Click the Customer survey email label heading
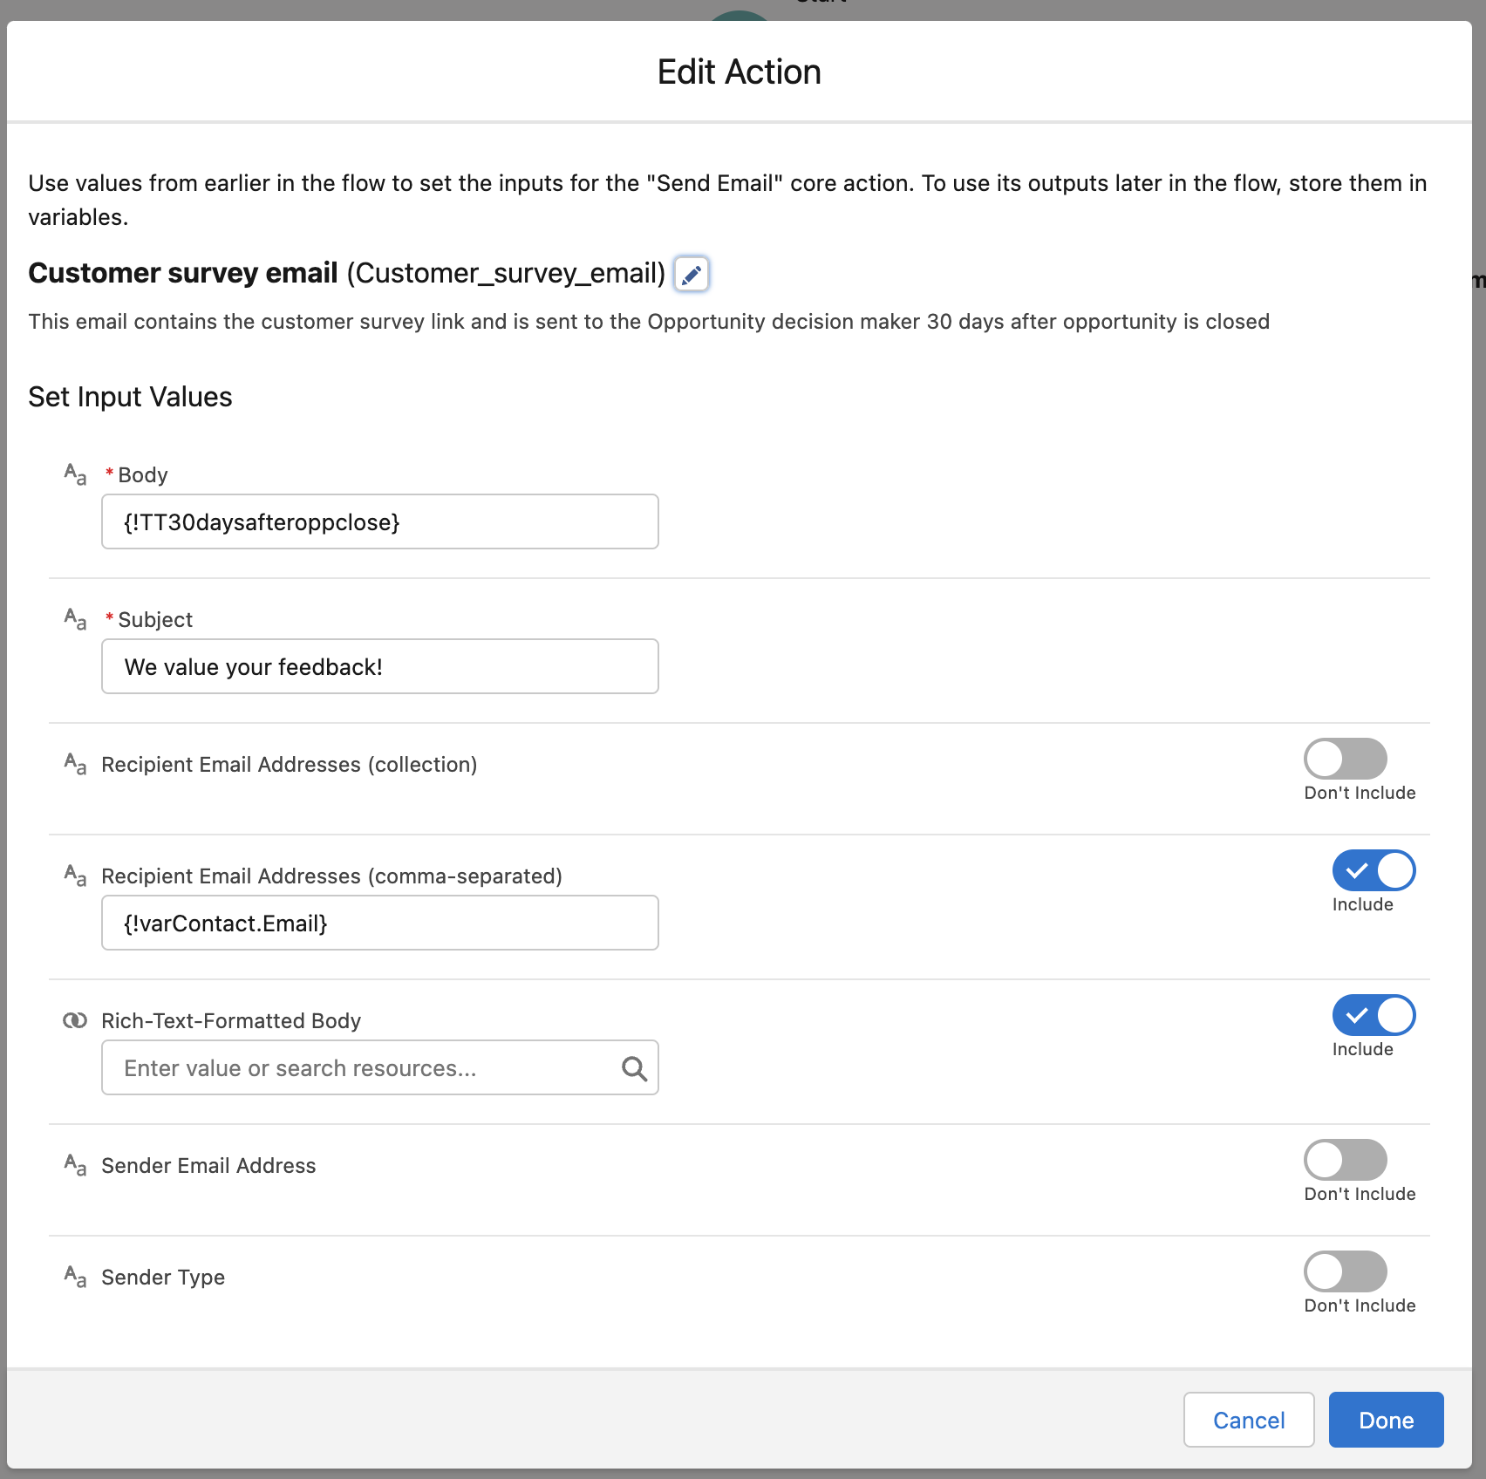The width and height of the screenshot is (1486, 1479). click(x=183, y=273)
